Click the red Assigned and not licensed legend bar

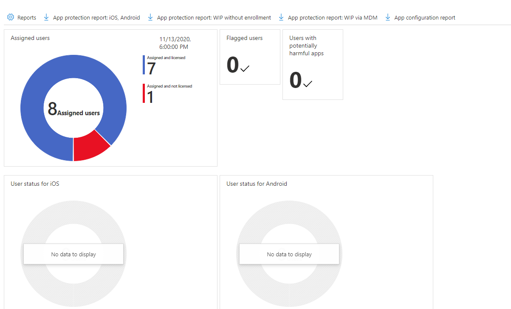pos(144,93)
